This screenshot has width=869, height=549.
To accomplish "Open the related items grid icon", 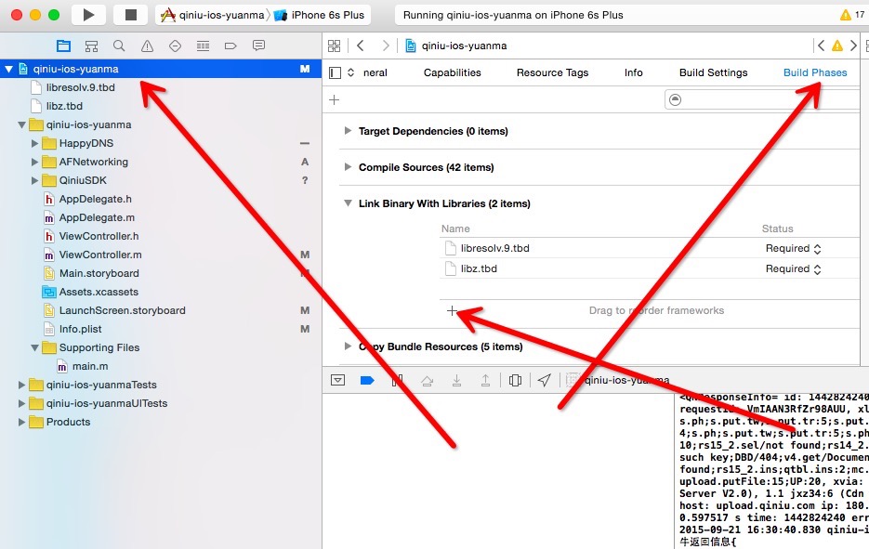I will [335, 46].
